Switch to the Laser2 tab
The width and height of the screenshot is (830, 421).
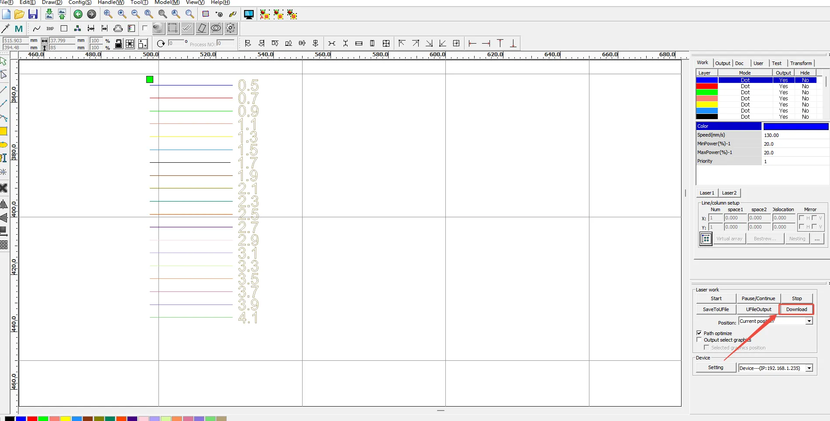coord(729,193)
